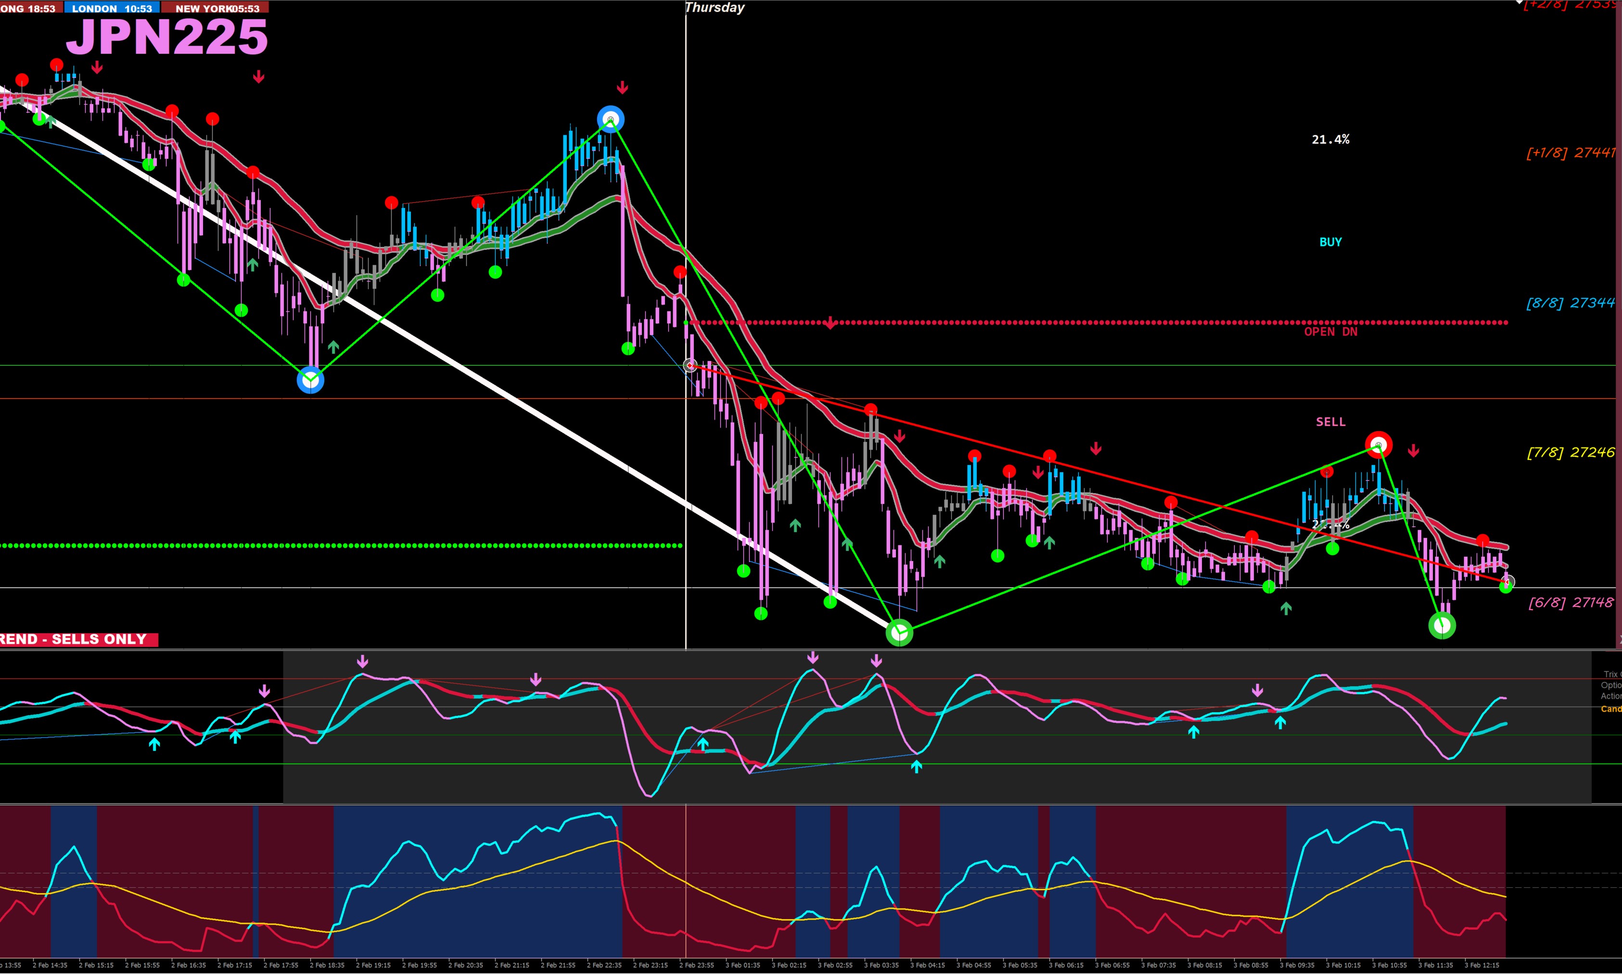
Task: Click green ring marker where white trendline ends
Action: [899, 633]
